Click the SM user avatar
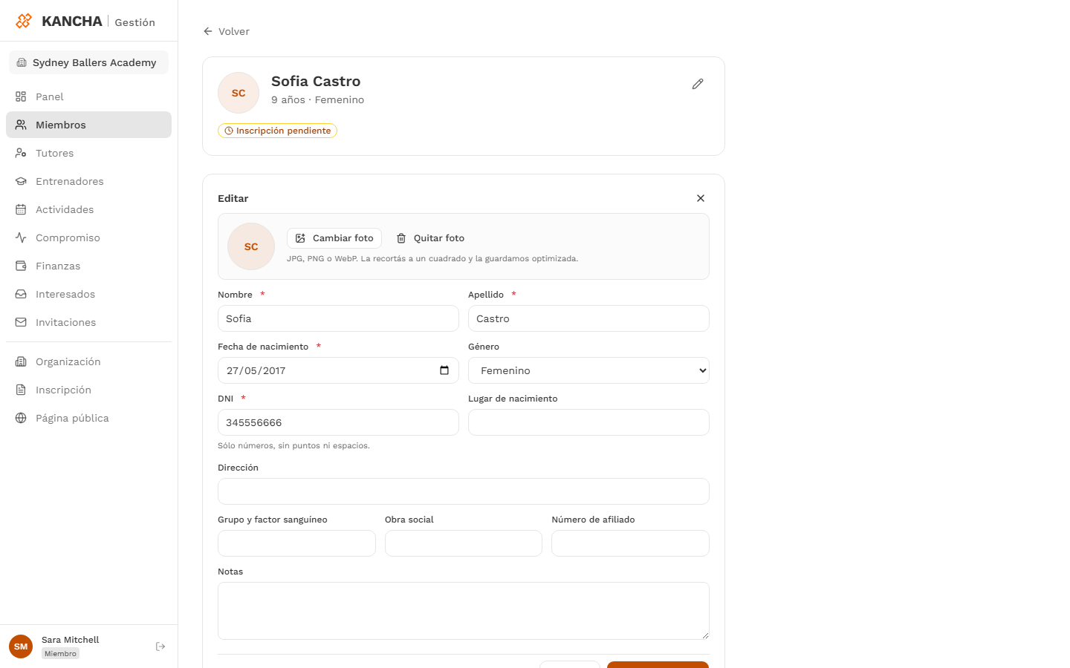The image size is (1070, 668). [x=21, y=646]
